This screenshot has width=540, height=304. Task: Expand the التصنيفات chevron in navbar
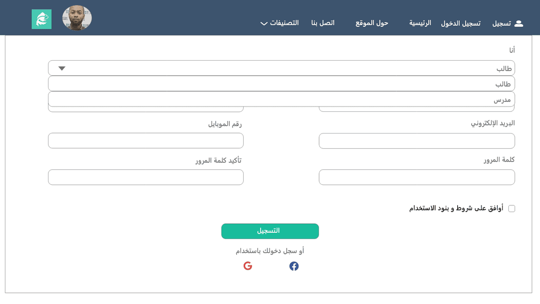pyautogui.click(x=264, y=23)
